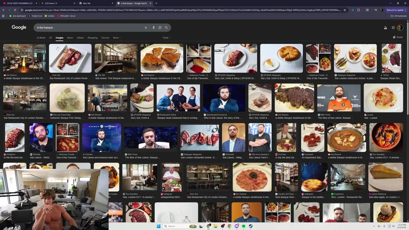Open Wikidata 'Ibai Llanos - Wikid...' image
The image size is (409, 230).
[41, 138]
